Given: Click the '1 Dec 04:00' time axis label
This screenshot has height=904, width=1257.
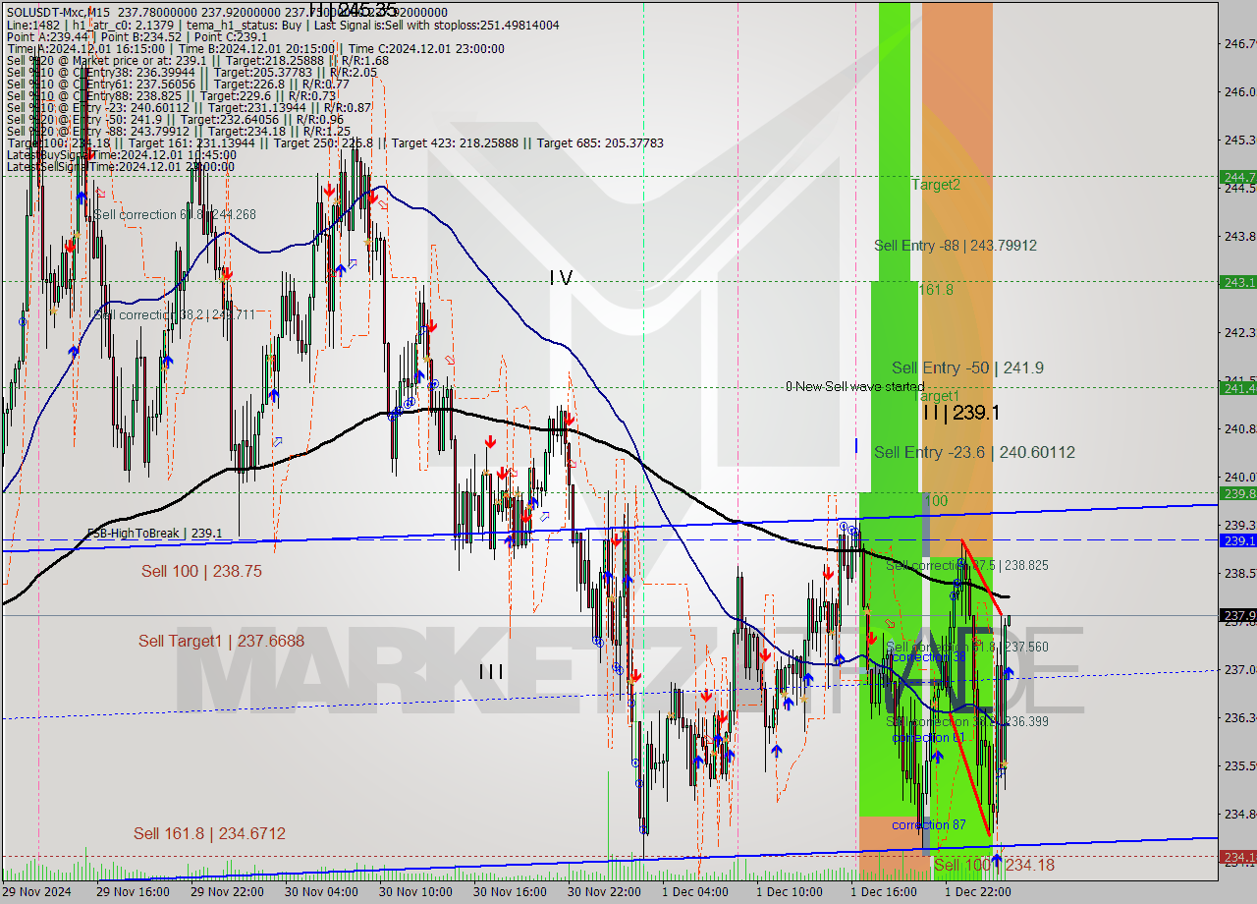Looking at the screenshot, I should point(695,892).
